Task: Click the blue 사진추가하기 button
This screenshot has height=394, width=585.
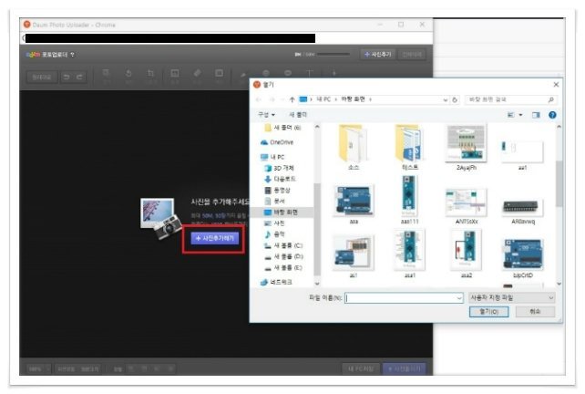Action: click(x=215, y=238)
